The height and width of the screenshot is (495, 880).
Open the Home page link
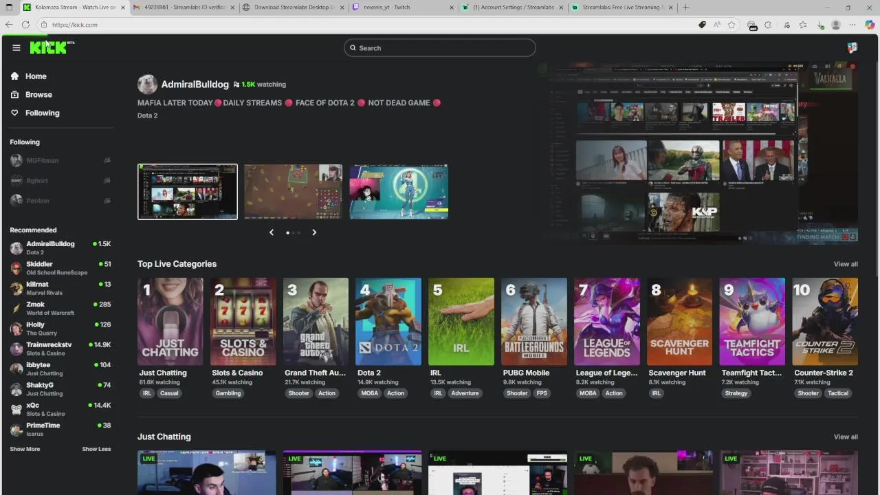pos(36,76)
